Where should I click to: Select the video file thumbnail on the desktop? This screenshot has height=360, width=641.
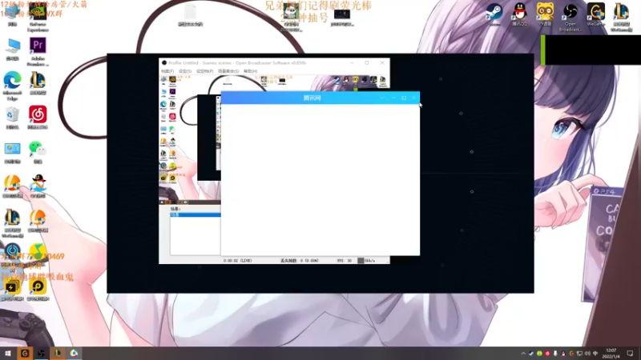pyautogui.click(x=342, y=17)
